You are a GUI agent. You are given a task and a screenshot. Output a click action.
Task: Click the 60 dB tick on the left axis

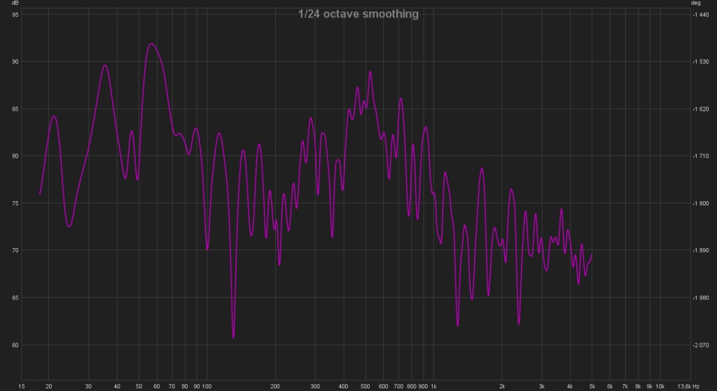click(15, 345)
